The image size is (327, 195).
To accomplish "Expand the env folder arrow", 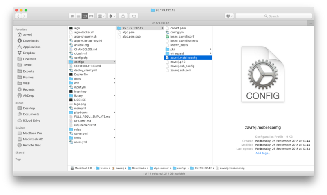I will coord(114,83).
